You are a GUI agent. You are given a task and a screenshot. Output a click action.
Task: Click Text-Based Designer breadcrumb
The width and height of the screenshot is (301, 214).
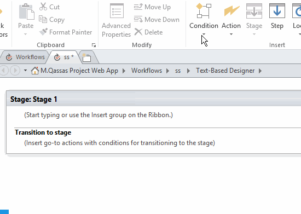(225, 71)
